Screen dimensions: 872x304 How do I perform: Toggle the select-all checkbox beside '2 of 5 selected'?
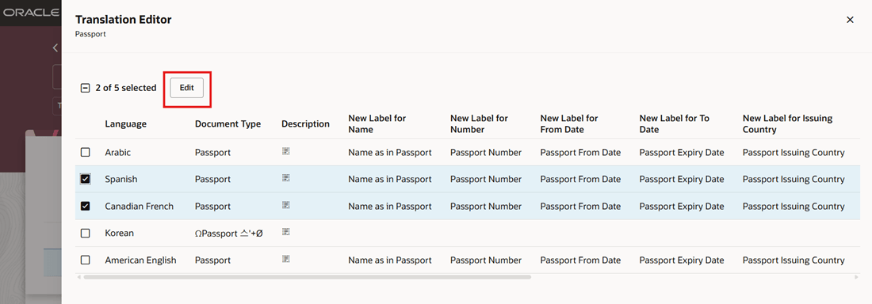(85, 88)
